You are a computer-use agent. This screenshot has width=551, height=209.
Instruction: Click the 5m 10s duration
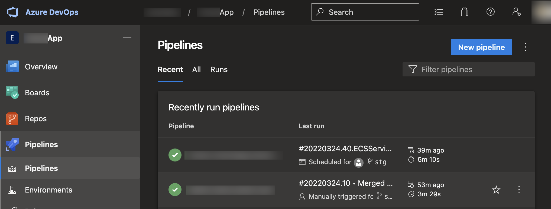click(429, 160)
